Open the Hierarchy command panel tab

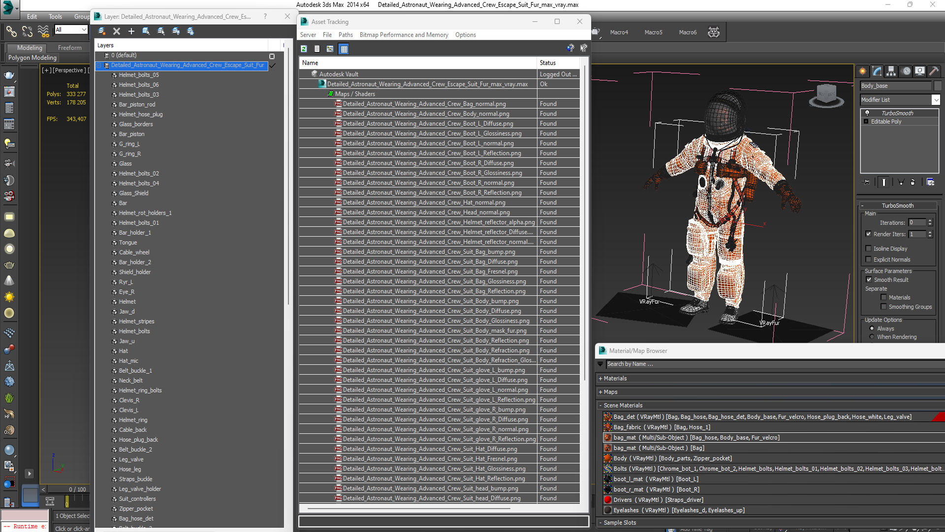click(x=891, y=71)
